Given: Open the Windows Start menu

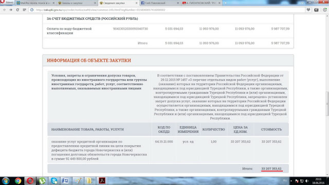Looking at the screenshot, I should coord(6,180).
